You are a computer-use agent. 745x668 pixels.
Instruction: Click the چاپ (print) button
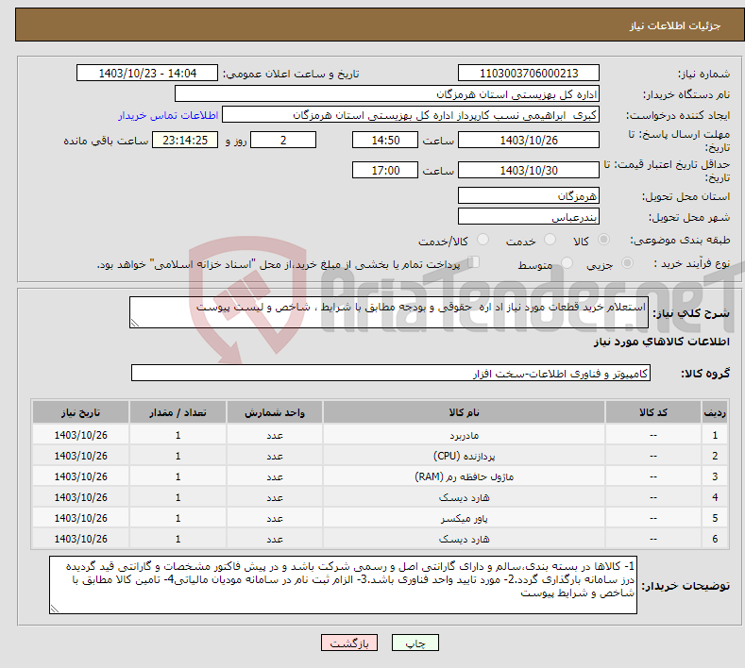[415, 643]
